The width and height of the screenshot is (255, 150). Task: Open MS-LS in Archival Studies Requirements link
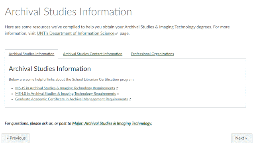coord(65,94)
